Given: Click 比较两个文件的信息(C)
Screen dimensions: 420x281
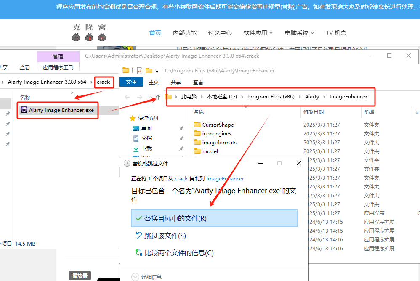Looking at the screenshot, I should [178, 253].
